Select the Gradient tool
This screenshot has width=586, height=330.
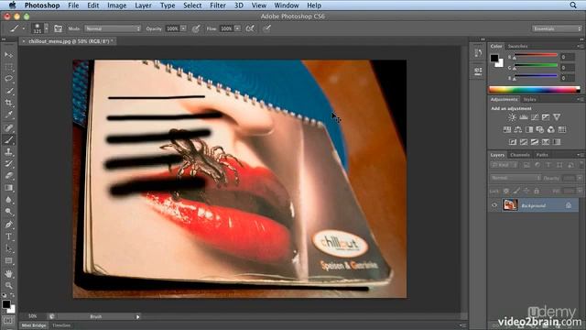click(x=8, y=188)
